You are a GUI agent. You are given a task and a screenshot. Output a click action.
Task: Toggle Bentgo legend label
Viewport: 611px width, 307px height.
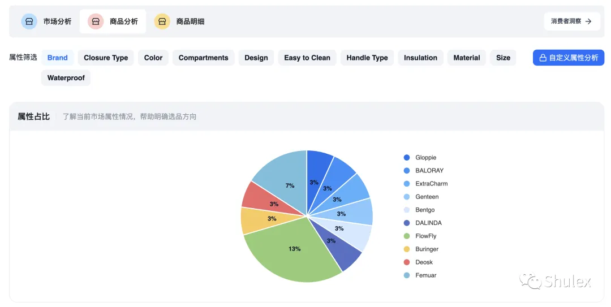coord(425,210)
